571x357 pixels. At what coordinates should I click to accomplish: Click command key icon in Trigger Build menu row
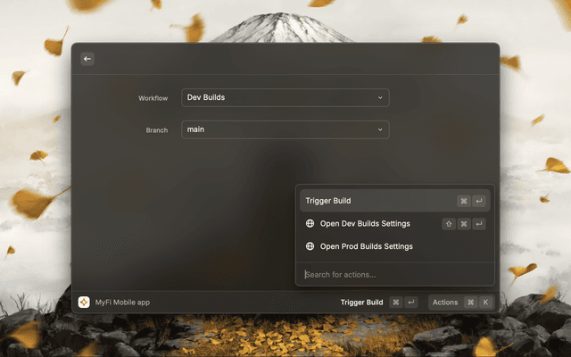(464, 201)
